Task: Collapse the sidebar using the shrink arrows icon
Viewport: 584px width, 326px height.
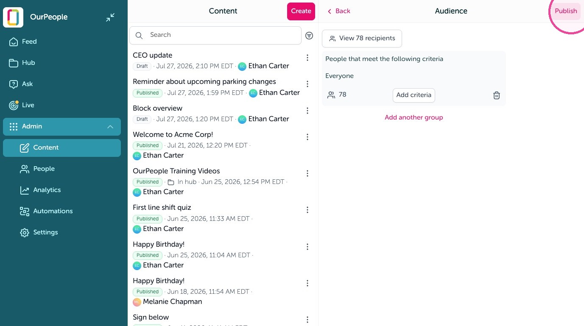Action: pos(110,17)
